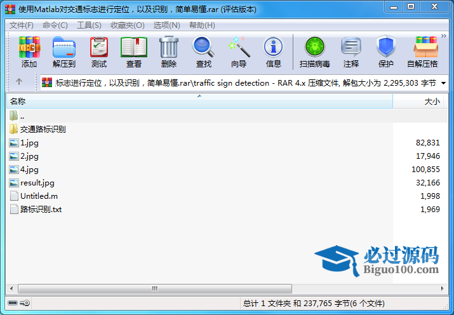Click the size value 1,998
The height and width of the screenshot is (315, 454).
430,196
